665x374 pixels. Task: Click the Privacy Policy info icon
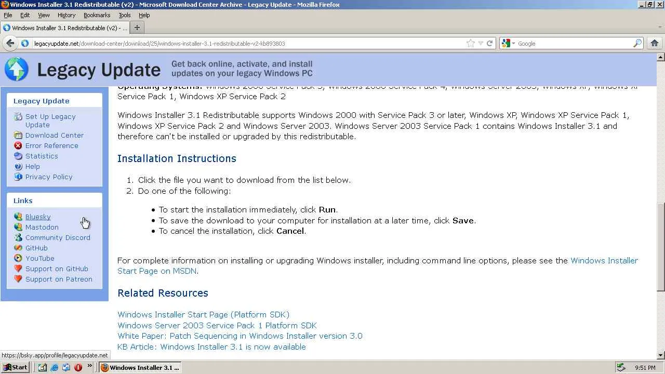[x=18, y=177]
